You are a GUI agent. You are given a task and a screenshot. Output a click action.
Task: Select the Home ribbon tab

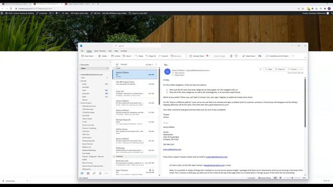coord(89,51)
